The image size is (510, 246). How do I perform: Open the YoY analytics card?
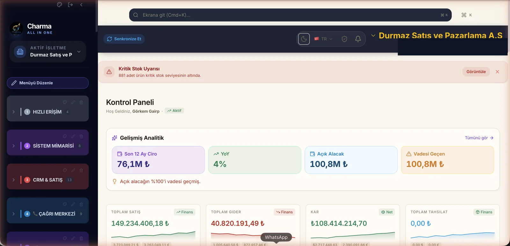[255, 160]
